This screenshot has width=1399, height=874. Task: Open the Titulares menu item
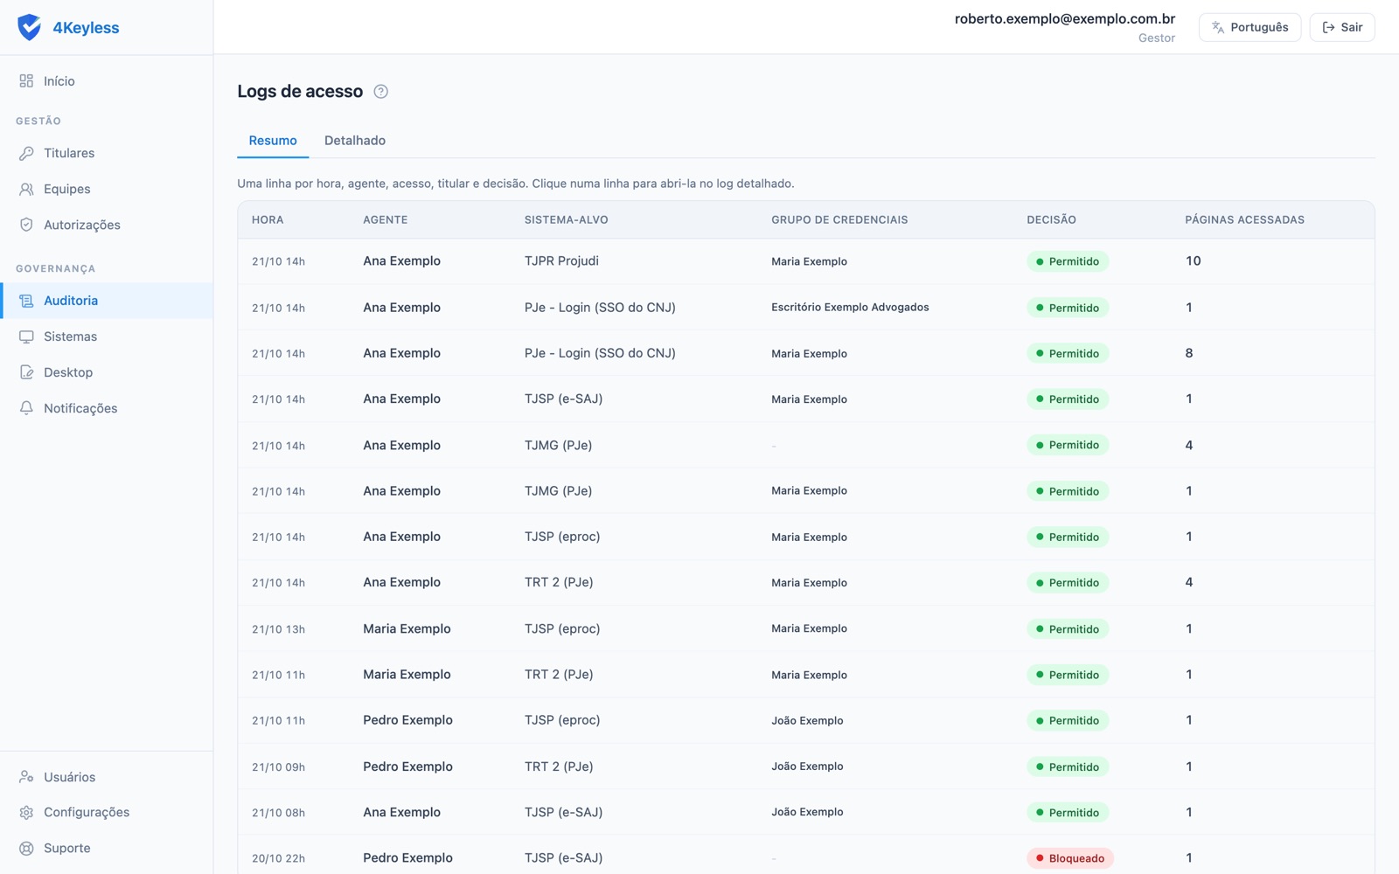tap(107, 153)
